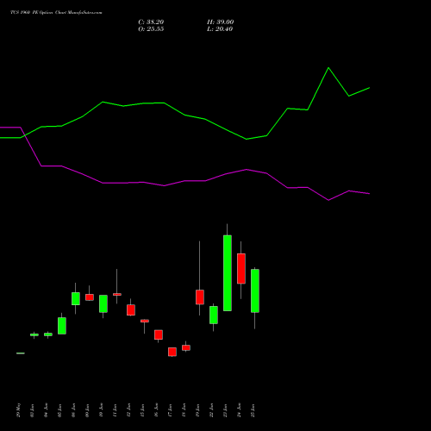431x431 pixels.
Task: Select the 29 May date label
Action: pyautogui.click(x=19, y=410)
